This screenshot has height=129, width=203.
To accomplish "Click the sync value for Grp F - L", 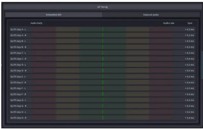I will pos(189,88).
